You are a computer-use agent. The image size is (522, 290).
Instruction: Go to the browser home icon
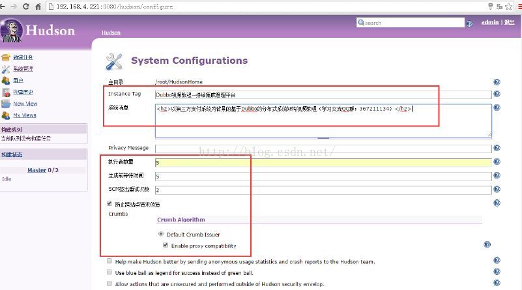[38, 7]
